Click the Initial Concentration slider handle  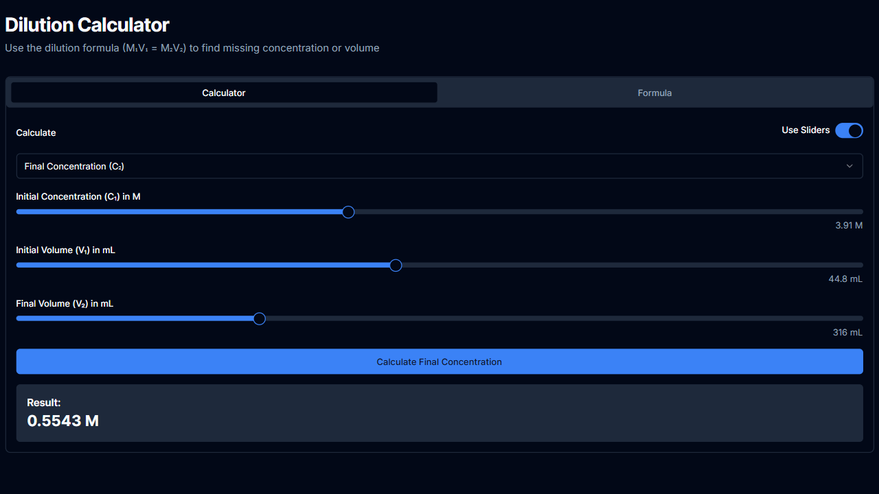click(348, 212)
